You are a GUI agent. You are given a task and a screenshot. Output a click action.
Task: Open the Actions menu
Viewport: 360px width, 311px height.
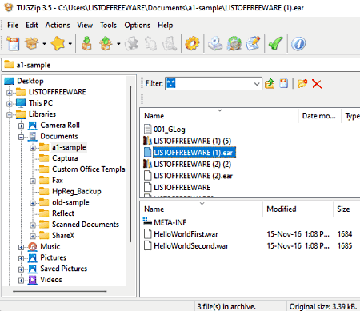pyautogui.click(x=58, y=25)
